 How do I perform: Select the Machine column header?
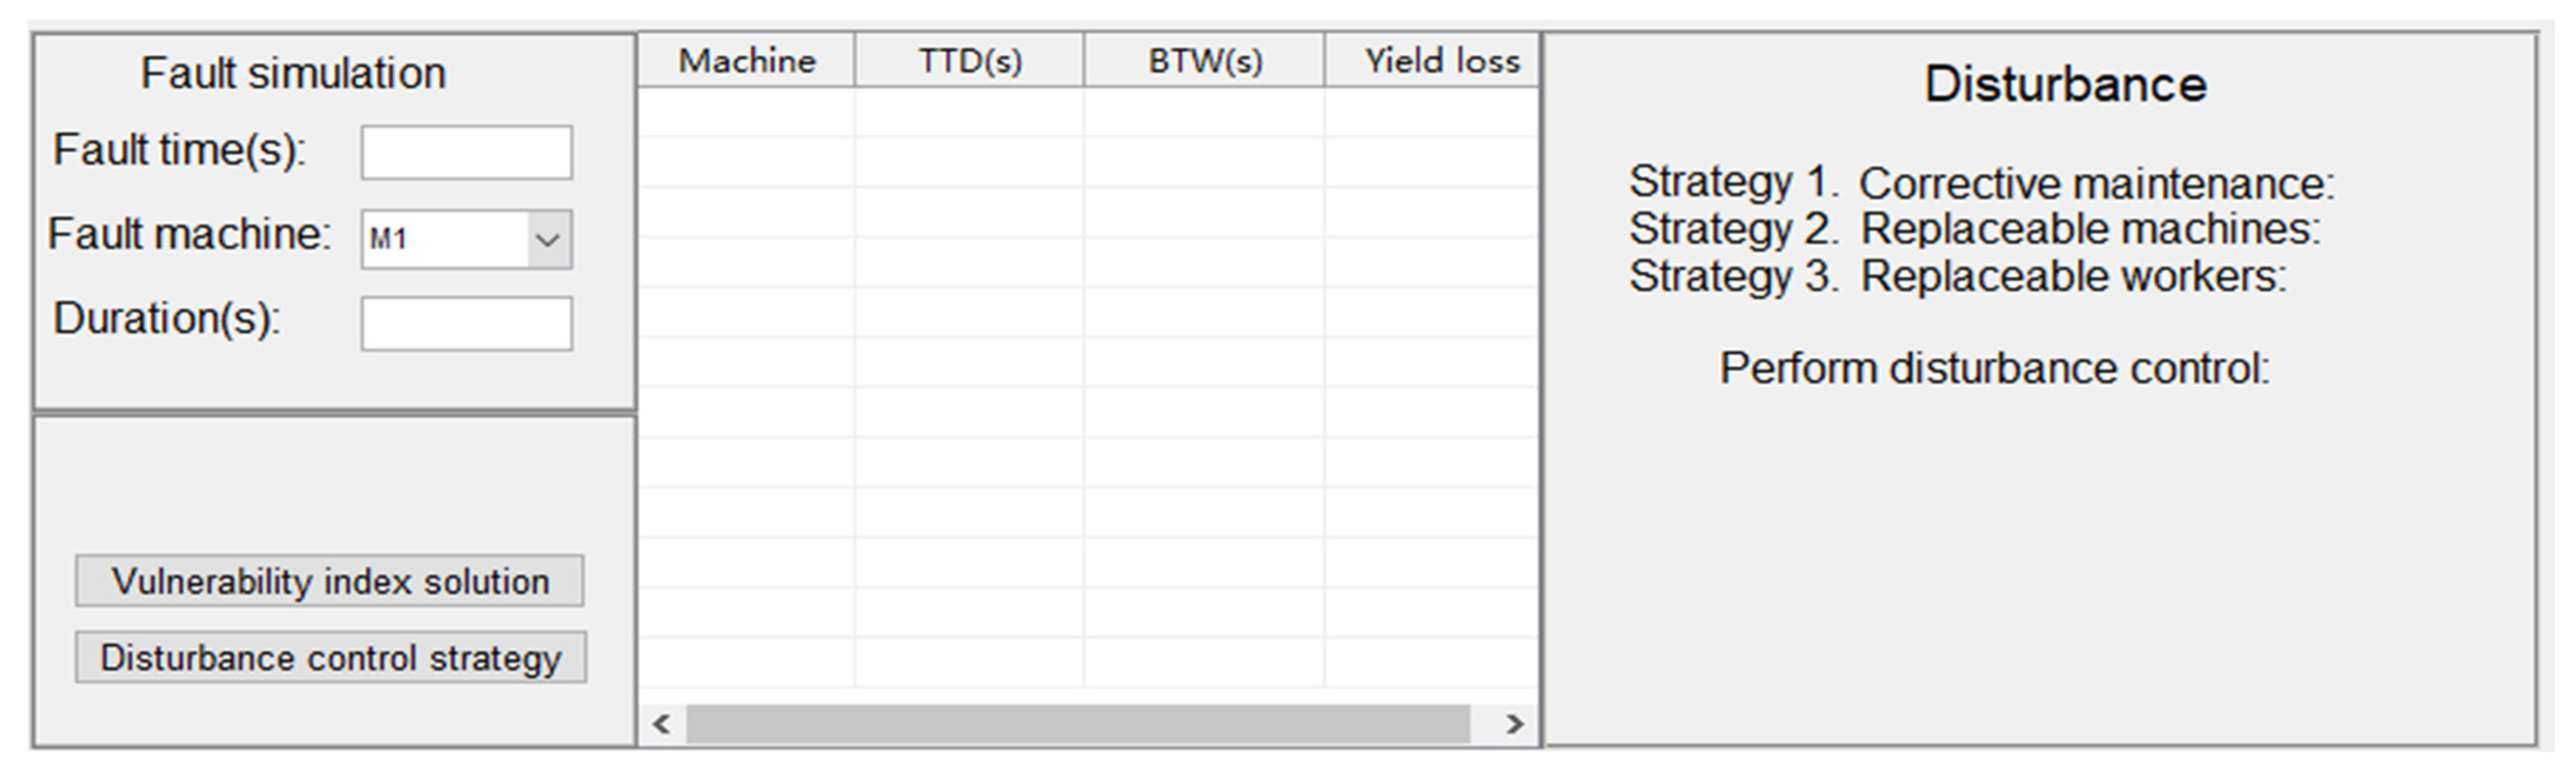[x=747, y=61]
